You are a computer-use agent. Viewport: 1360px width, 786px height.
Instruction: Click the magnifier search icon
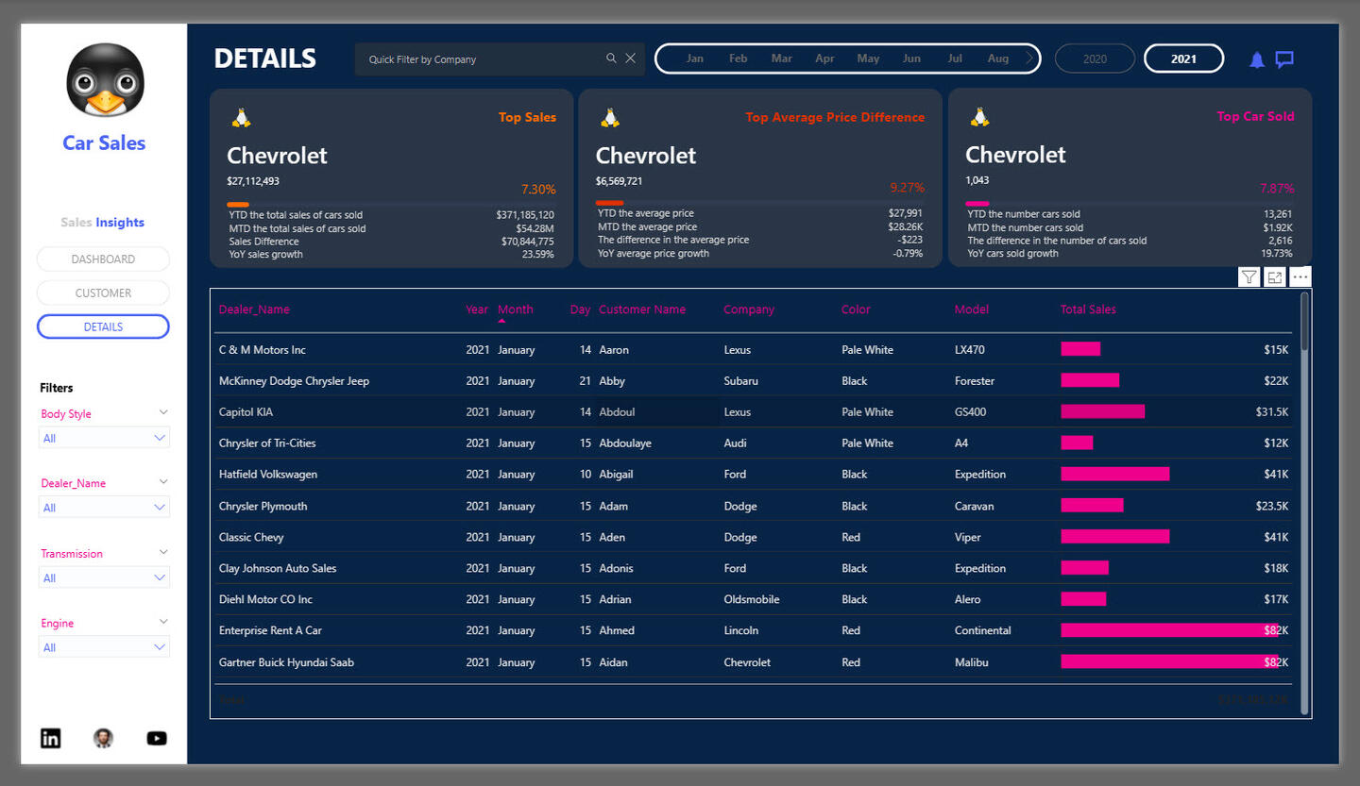611,59
